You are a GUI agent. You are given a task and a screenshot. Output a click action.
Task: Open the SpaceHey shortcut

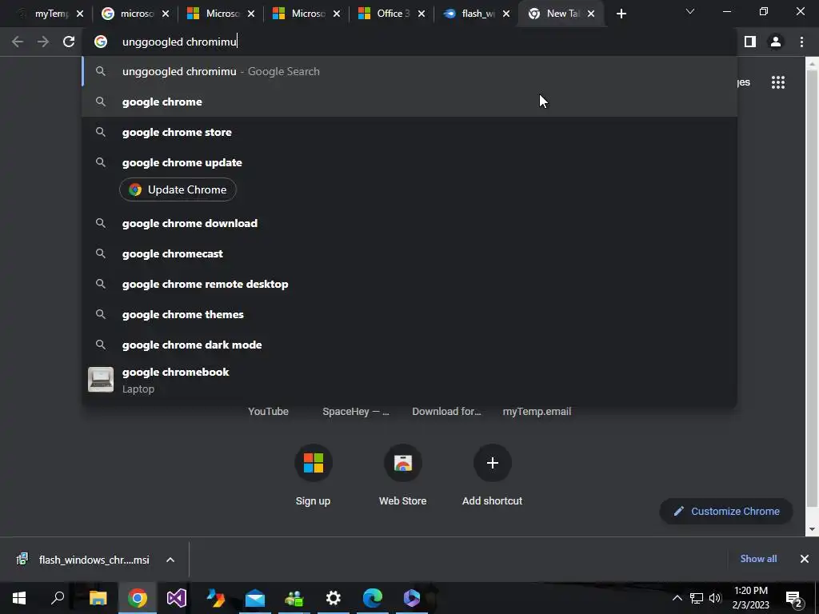(356, 412)
